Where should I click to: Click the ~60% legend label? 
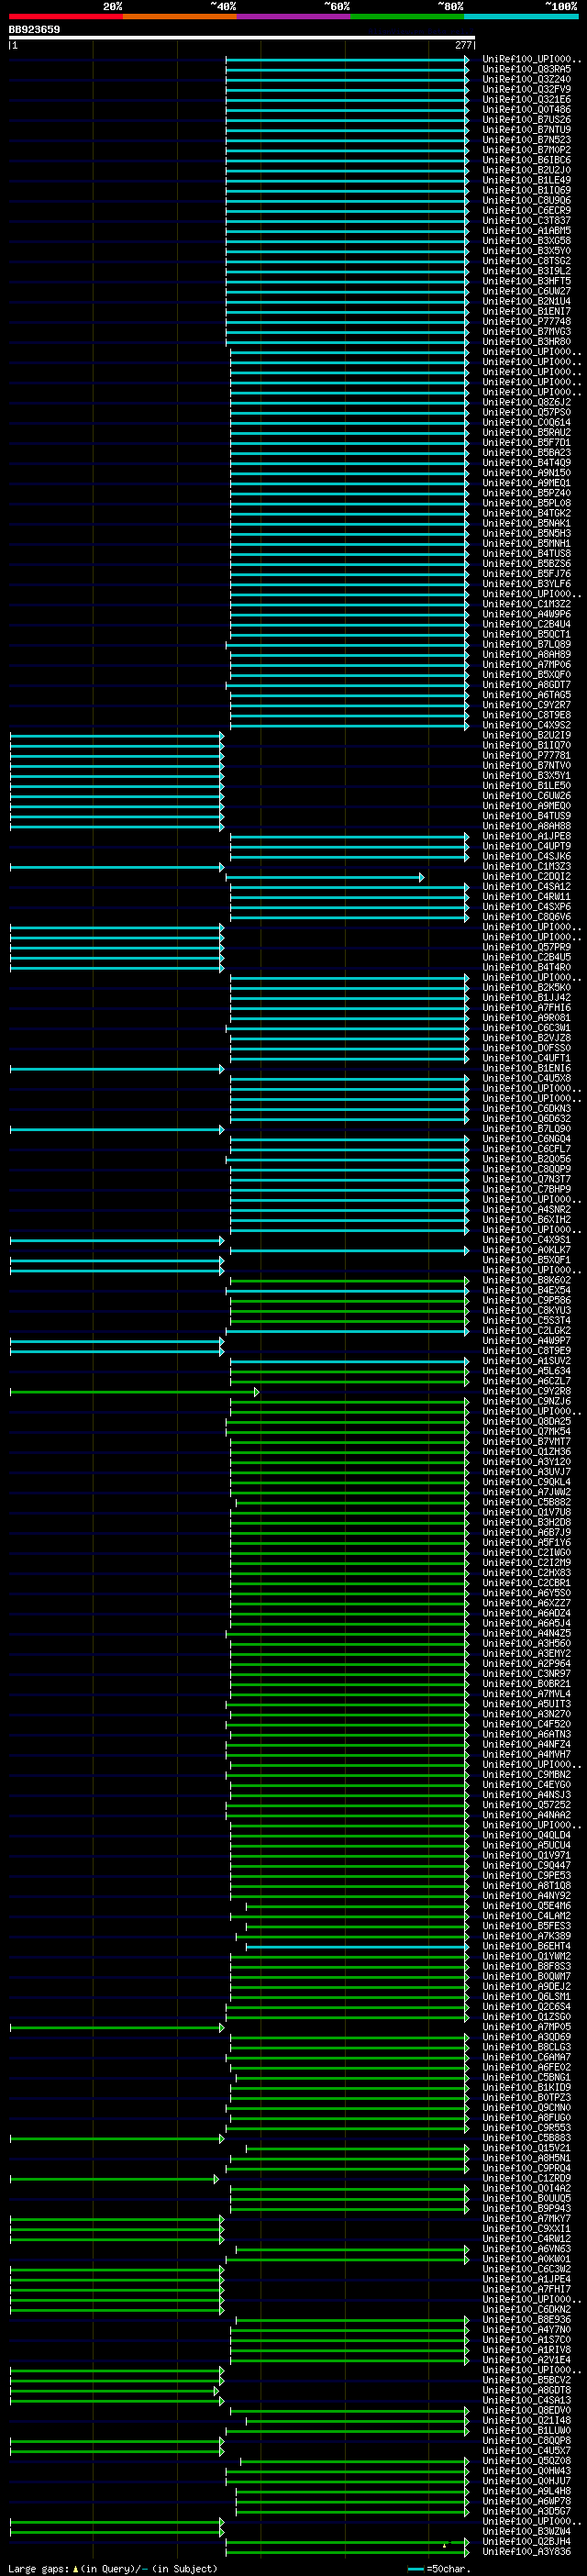337,6
